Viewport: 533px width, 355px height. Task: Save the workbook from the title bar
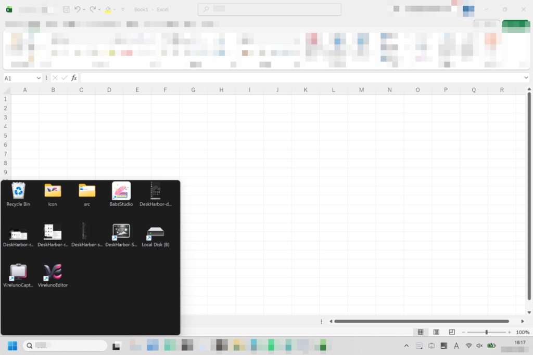(66, 9)
